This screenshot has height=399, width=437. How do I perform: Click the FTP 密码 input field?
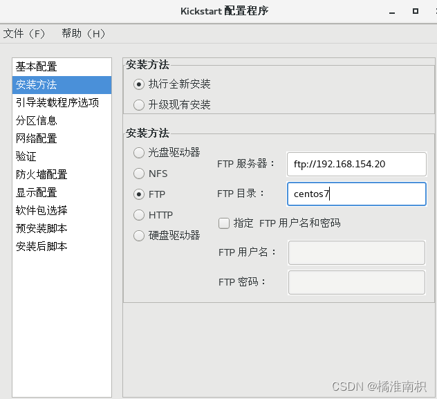(357, 282)
